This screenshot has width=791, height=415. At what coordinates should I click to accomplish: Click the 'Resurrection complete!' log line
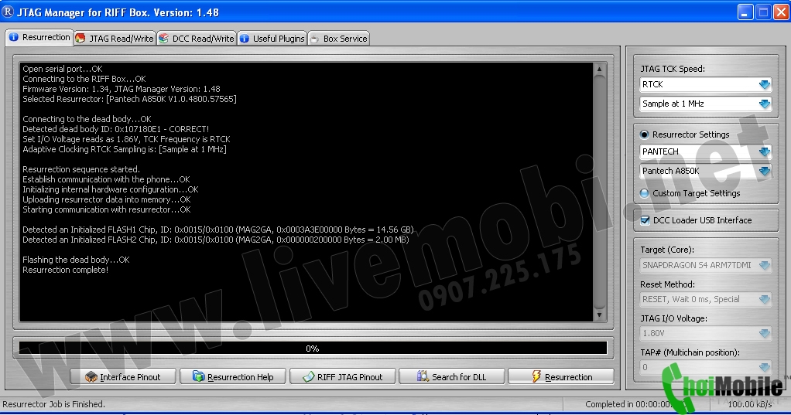click(x=66, y=270)
